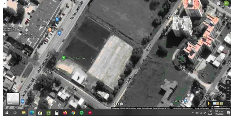Open the Windows Start menu

coord(7,113)
